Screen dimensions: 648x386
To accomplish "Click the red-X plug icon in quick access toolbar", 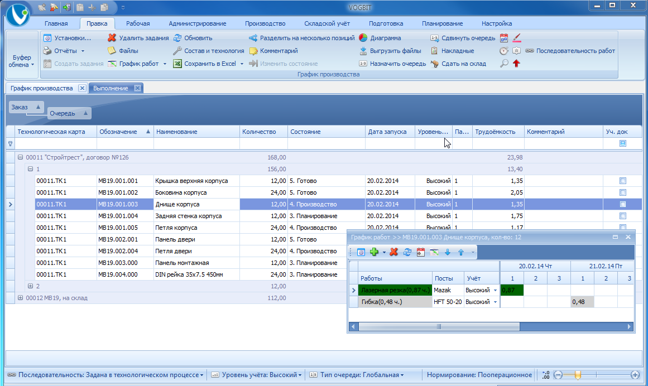I will click(x=54, y=7).
